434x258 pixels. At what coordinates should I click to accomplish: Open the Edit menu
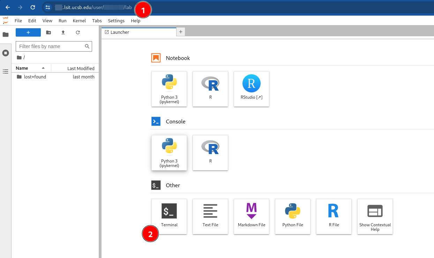click(x=32, y=21)
